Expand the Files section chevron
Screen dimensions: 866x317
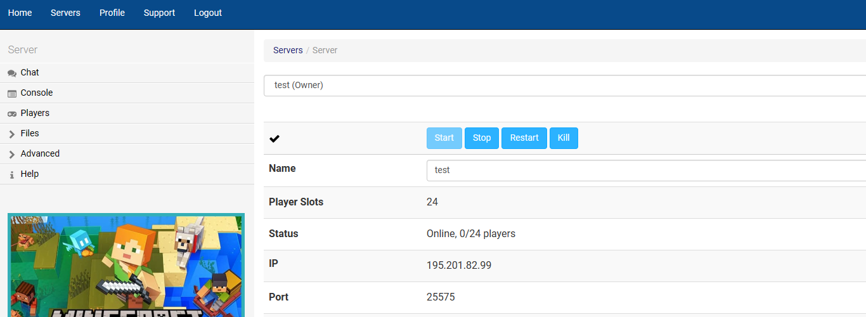tap(12, 134)
